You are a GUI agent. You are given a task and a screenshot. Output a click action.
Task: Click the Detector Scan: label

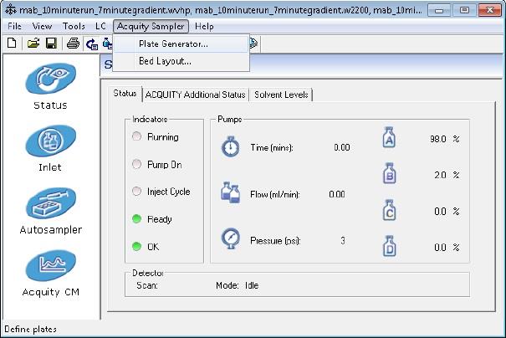click(147, 285)
